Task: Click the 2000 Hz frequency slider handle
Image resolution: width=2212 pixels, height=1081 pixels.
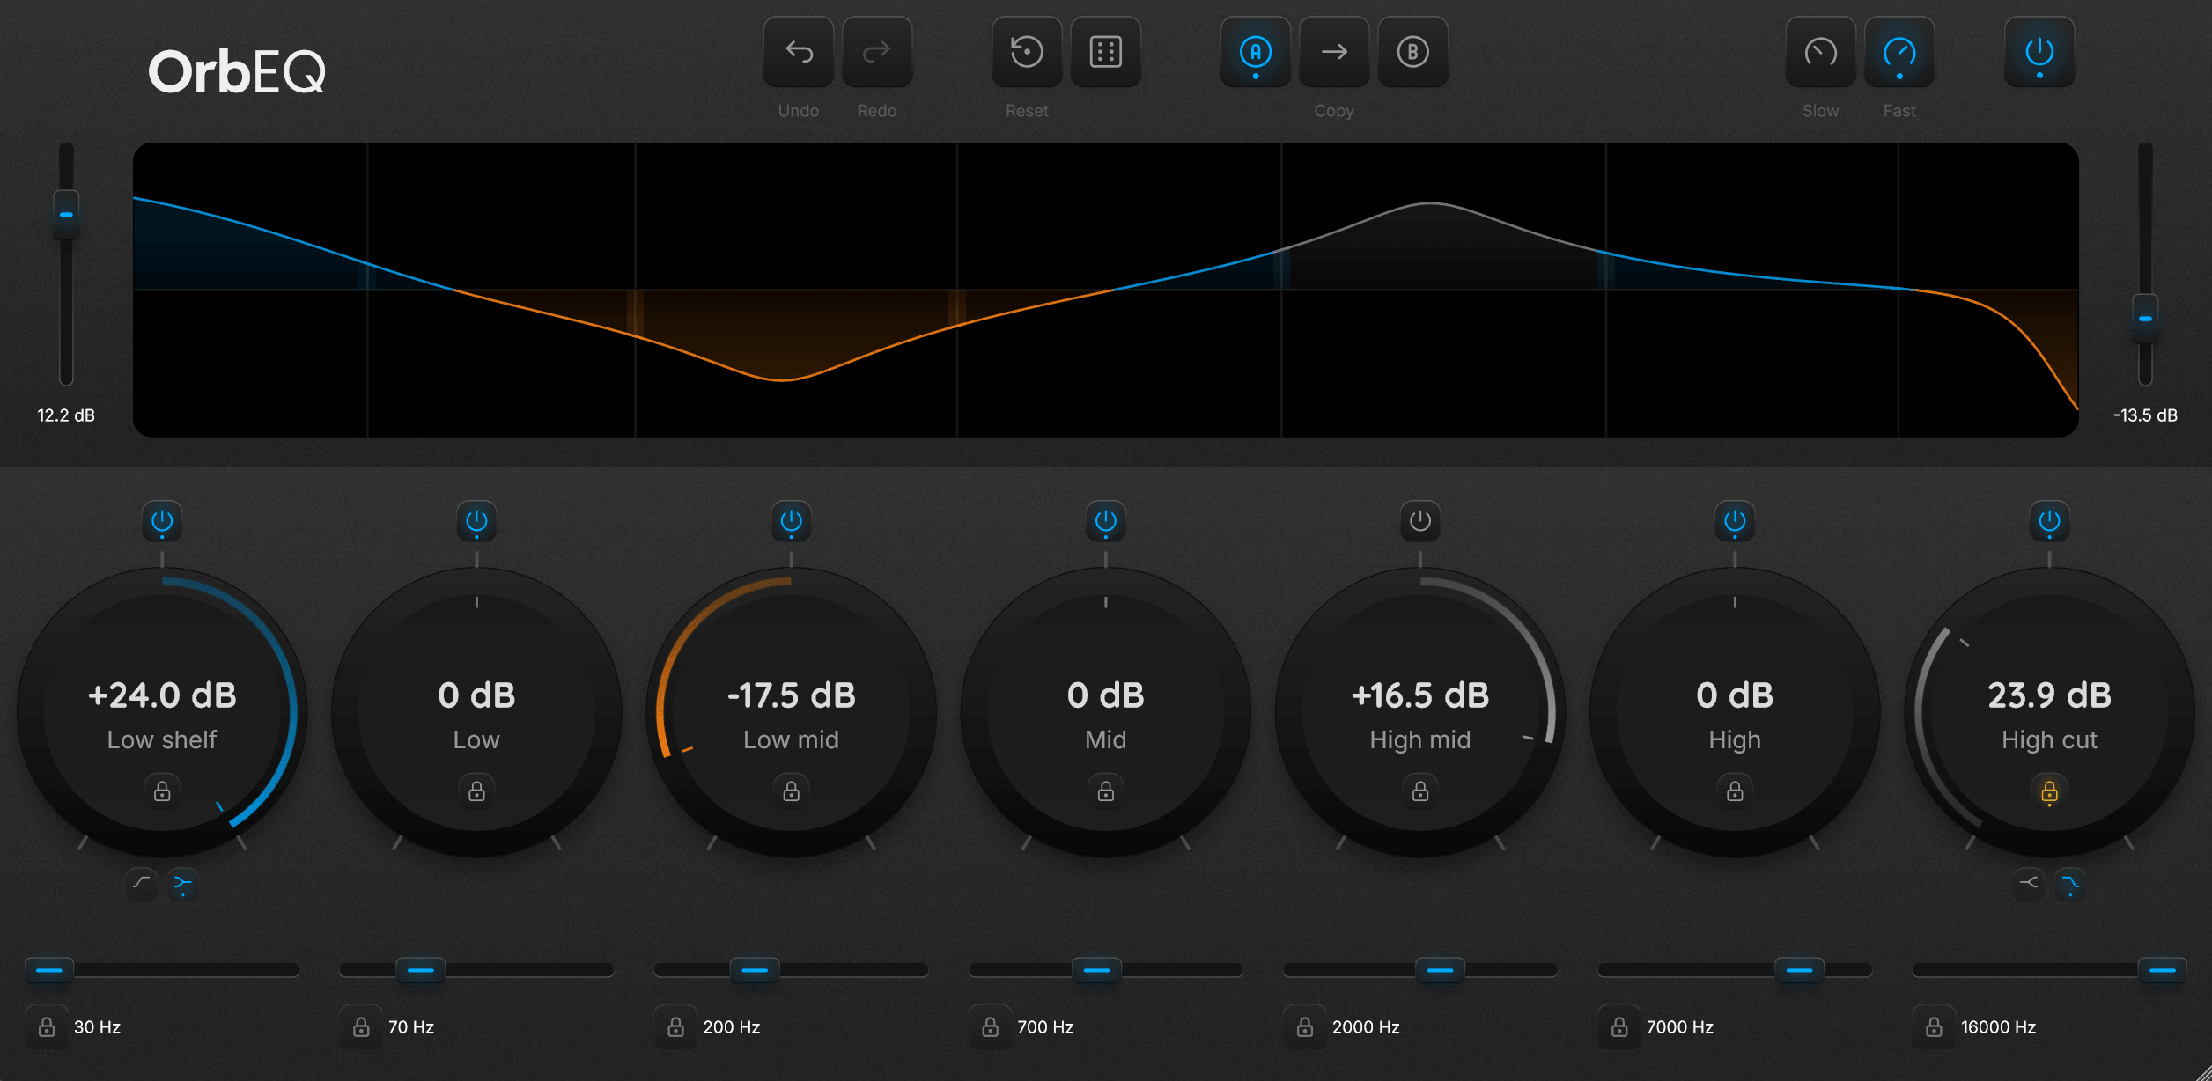Action: [x=1440, y=970]
